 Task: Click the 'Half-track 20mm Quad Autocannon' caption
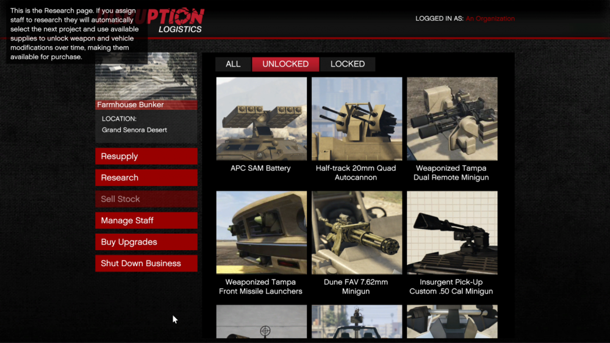(x=356, y=173)
